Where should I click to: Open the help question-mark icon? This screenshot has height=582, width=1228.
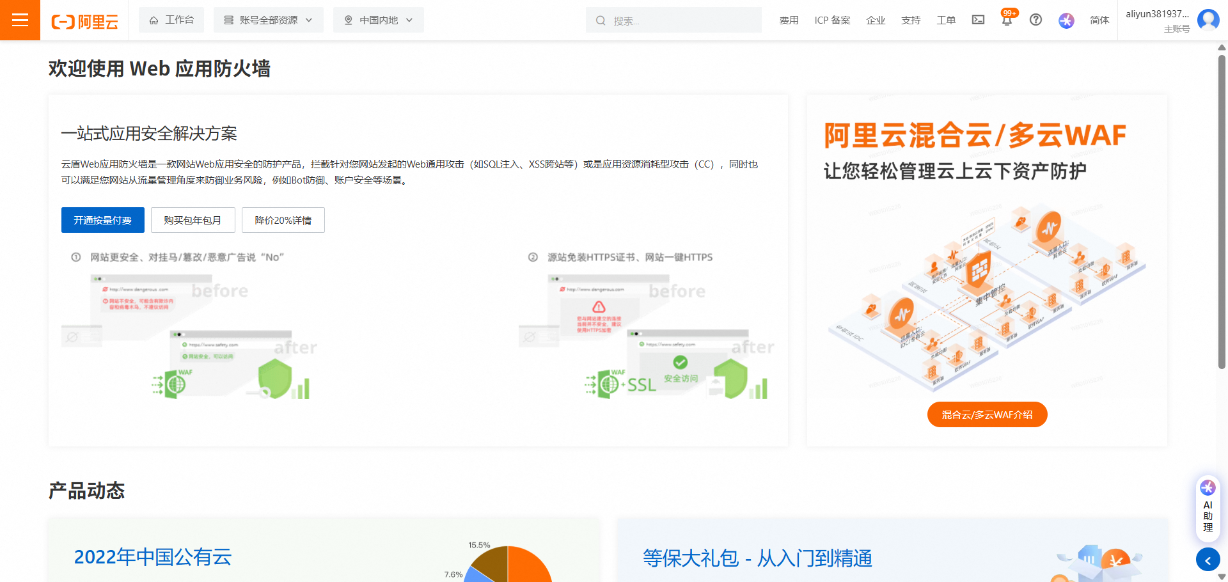[1035, 20]
